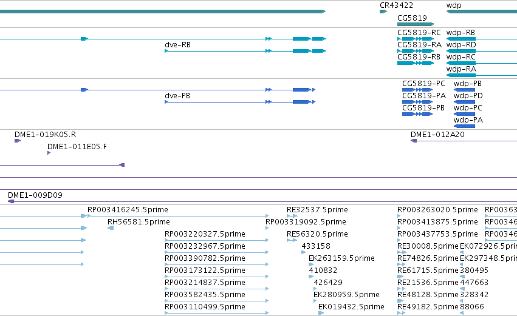Open the wdp-RD transcript label
Screen dimensions: 517x316
461,45
